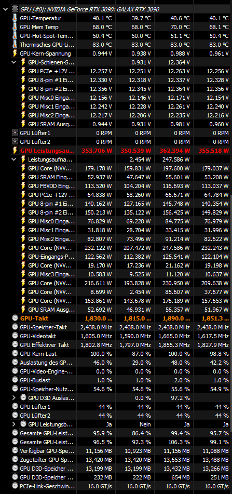Click the lightning icon beside GPU-Schienen-S...
This screenshot has width=232, height=494.
pyautogui.click(x=23, y=62)
